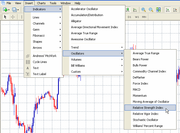180x133 pixels.
Task: Switch to candlestick chart type icon
Action: (x=127, y=10)
